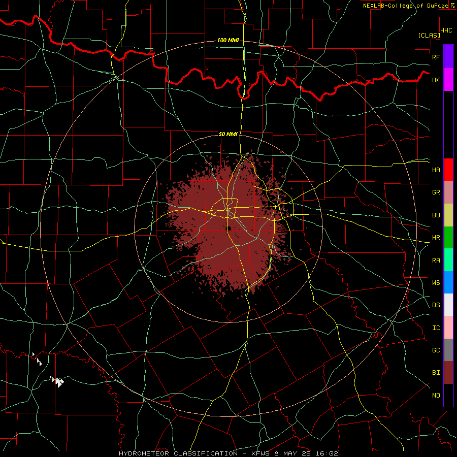
Task: Click the HHC product label
Action: click(446, 30)
